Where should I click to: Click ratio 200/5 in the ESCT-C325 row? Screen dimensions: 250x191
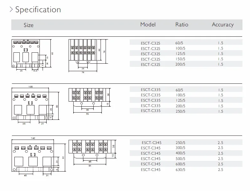click(x=180, y=64)
